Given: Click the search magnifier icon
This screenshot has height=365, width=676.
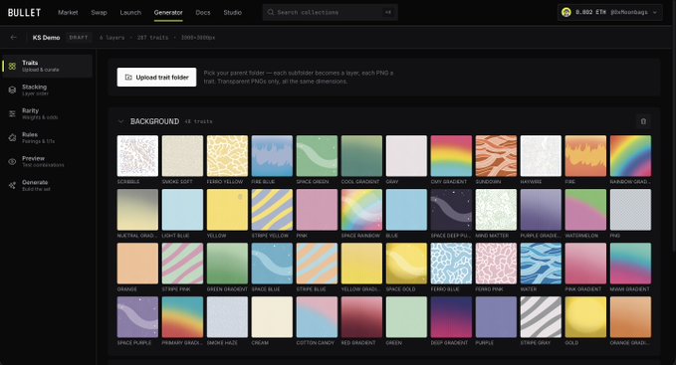Looking at the screenshot, I should point(271,12).
